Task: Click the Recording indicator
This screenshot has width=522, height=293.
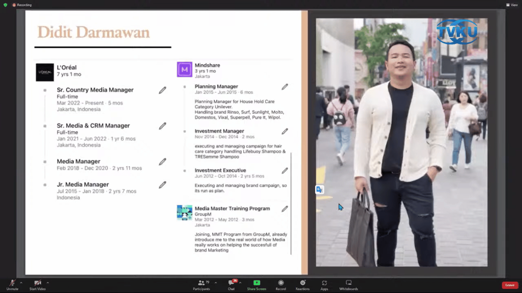Action: (22, 5)
